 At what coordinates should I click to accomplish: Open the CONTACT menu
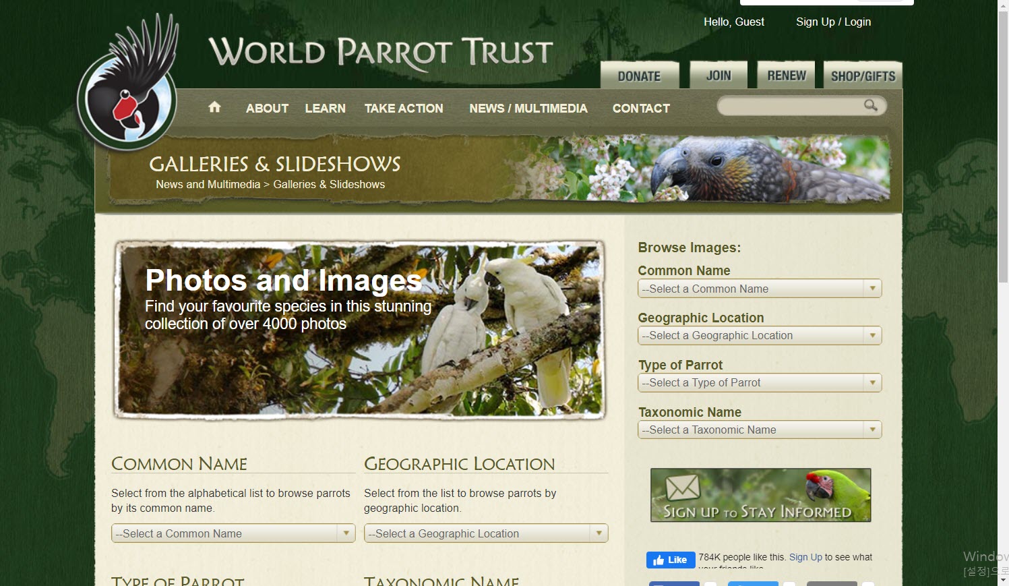click(x=641, y=109)
